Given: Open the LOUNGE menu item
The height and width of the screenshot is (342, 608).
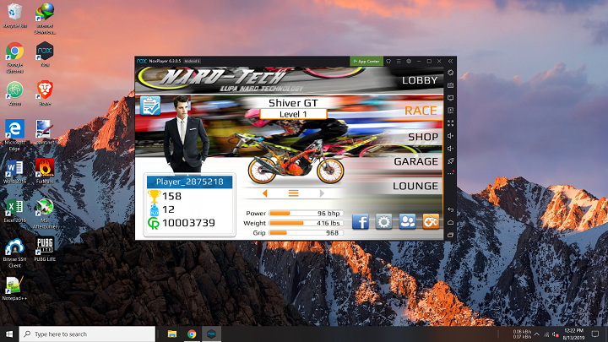Looking at the screenshot, I should coord(415,186).
